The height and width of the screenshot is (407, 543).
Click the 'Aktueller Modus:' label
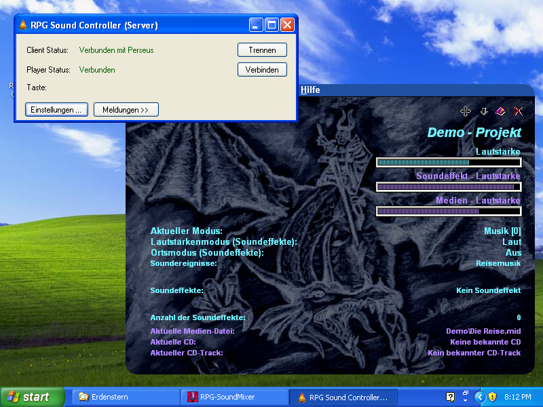186,231
